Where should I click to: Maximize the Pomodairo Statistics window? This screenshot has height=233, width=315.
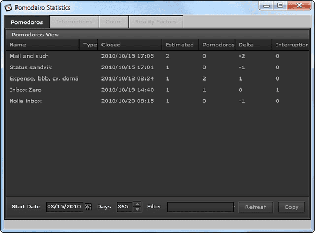point(280,5)
